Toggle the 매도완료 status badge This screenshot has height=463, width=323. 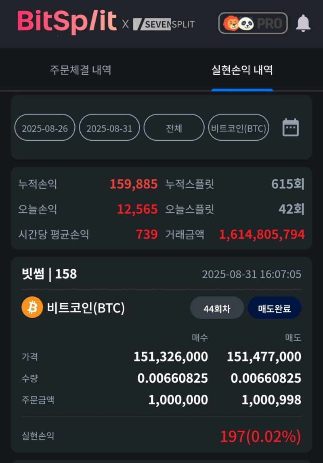(275, 307)
